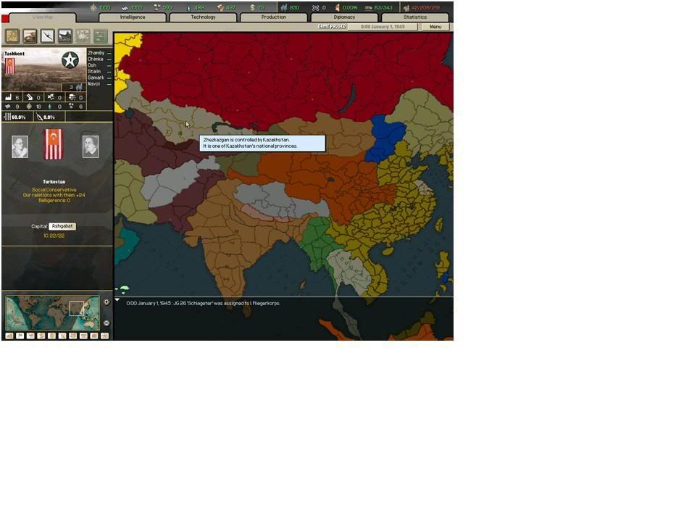Select the naval ship icon in toolbar

coord(64,36)
